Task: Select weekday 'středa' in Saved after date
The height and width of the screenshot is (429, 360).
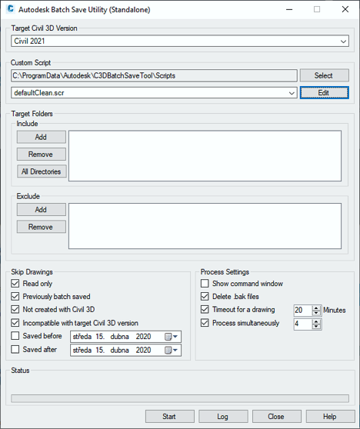Action: tap(82, 351)
